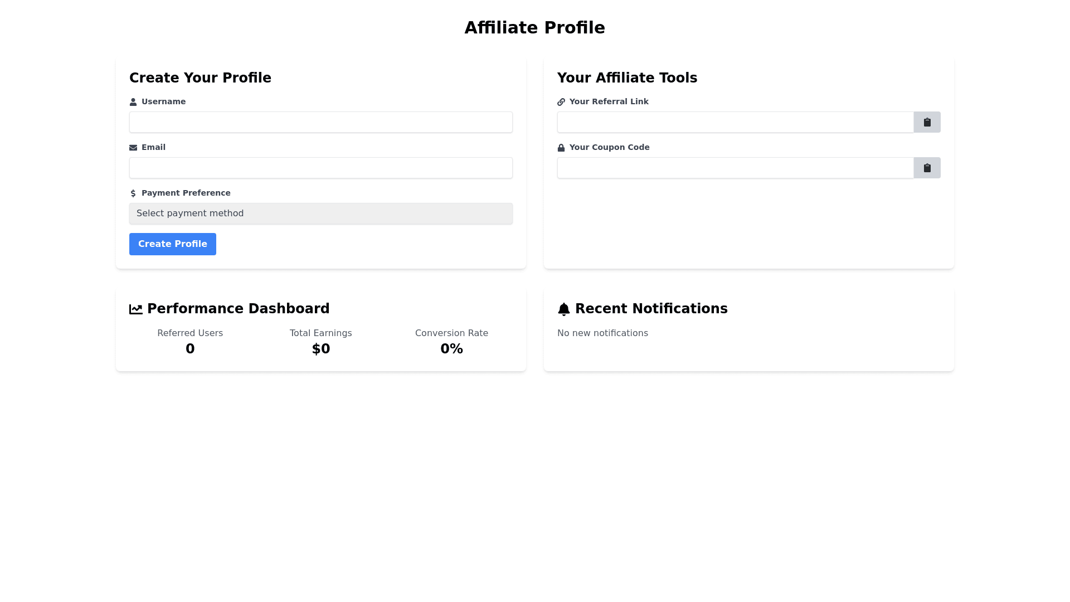The image size is (1070, 602).
Task: Focus the Username input field
Action: [320, 122]
